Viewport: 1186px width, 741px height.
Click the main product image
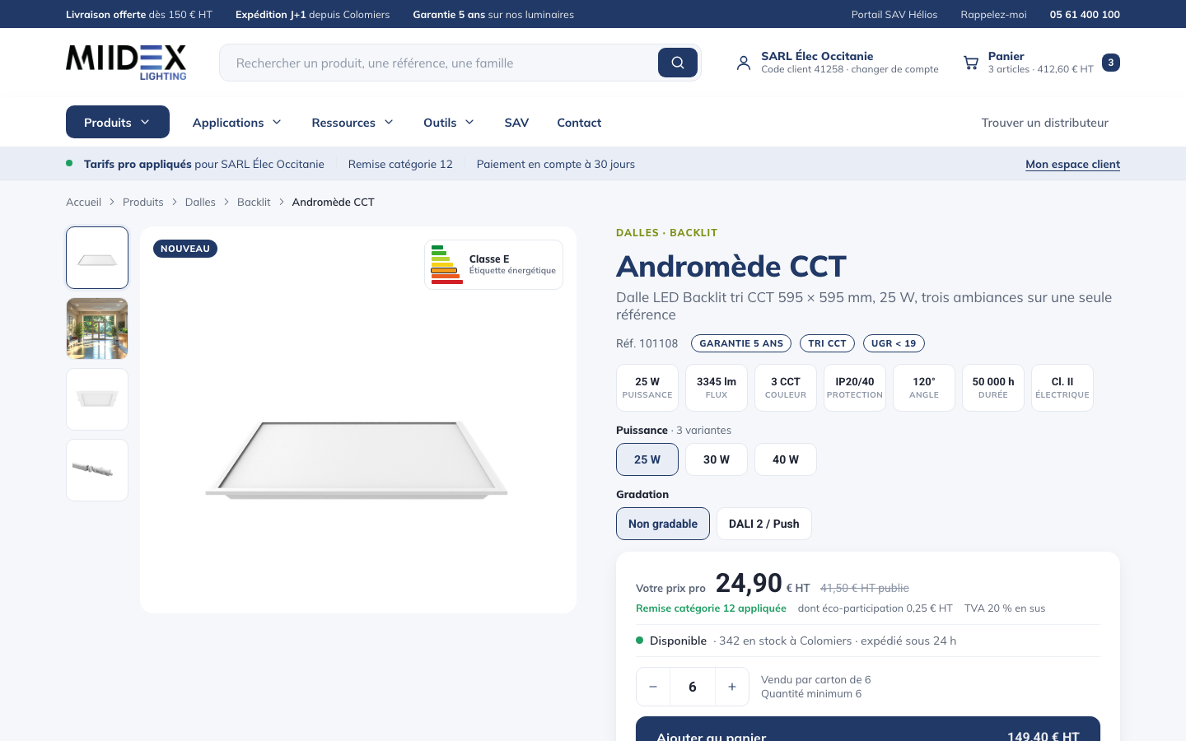click(x=358, y=420)
